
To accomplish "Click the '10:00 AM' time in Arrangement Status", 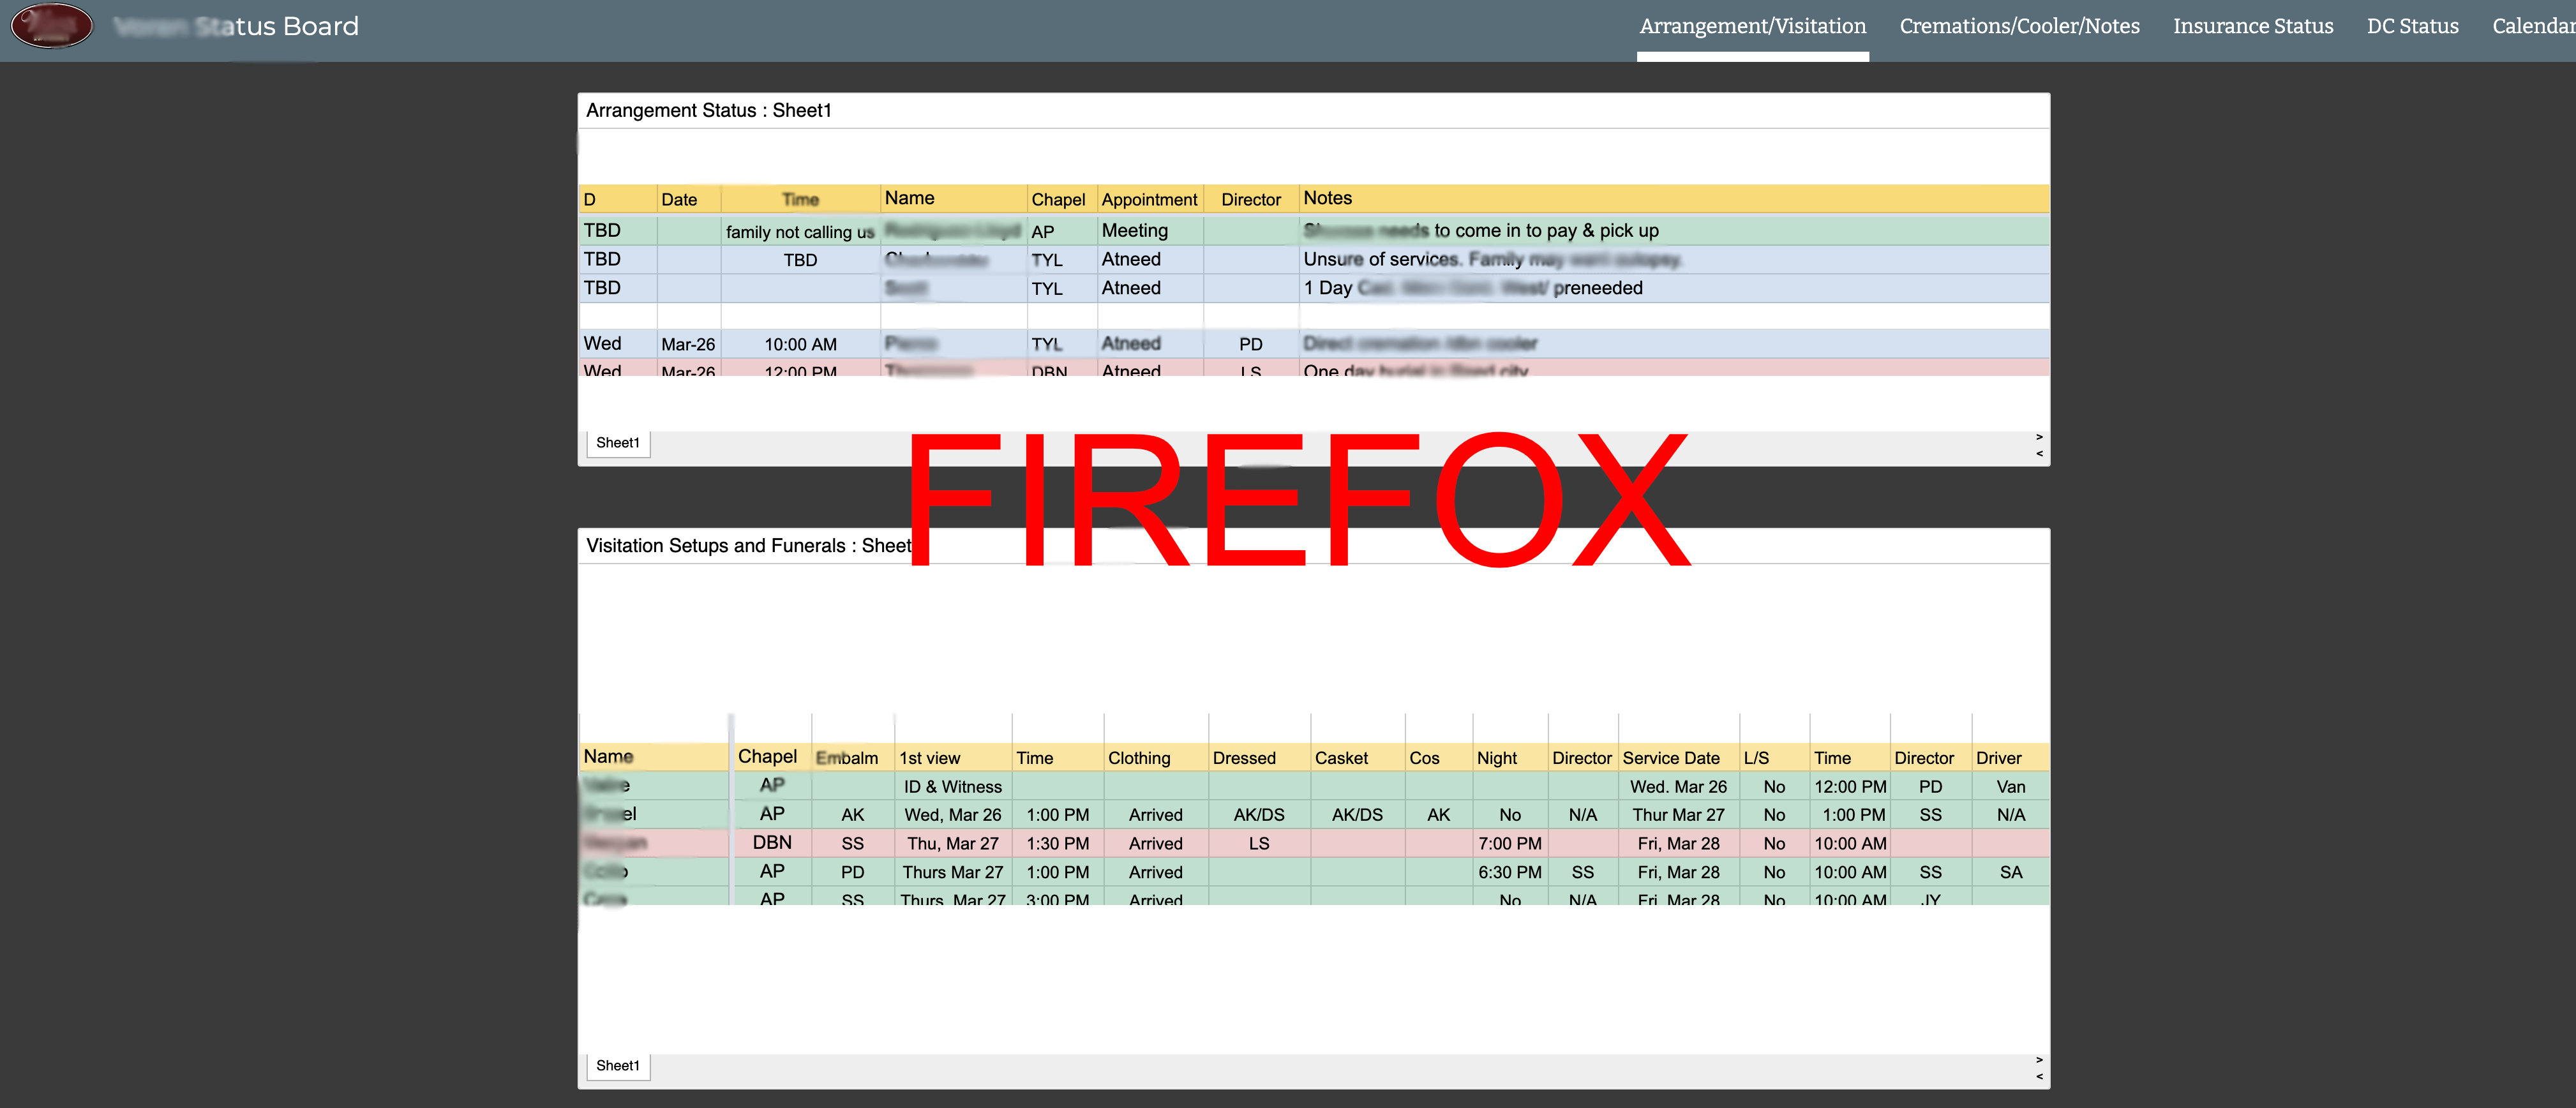I will tap(800, 344).
